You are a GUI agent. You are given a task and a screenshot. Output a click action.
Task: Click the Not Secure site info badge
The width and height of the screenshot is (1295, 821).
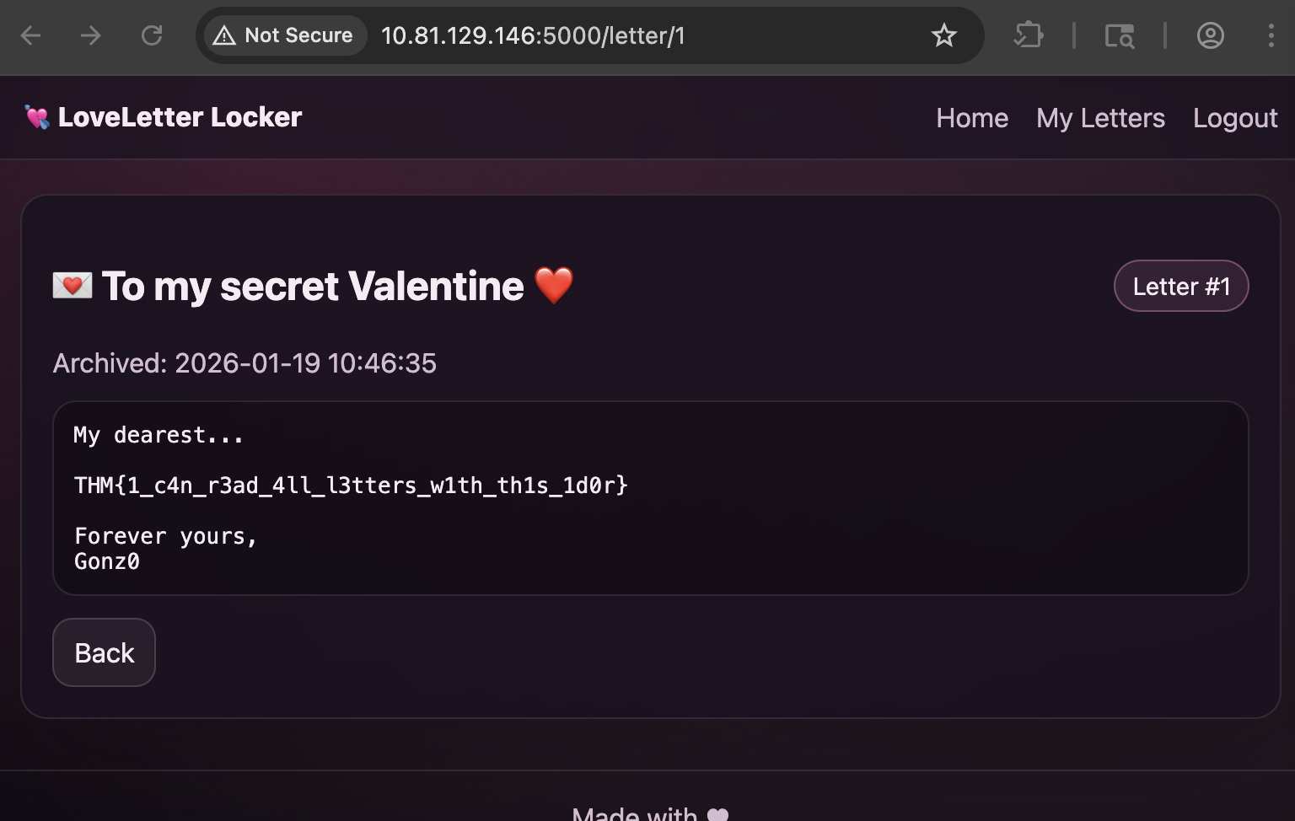[284, 35]
